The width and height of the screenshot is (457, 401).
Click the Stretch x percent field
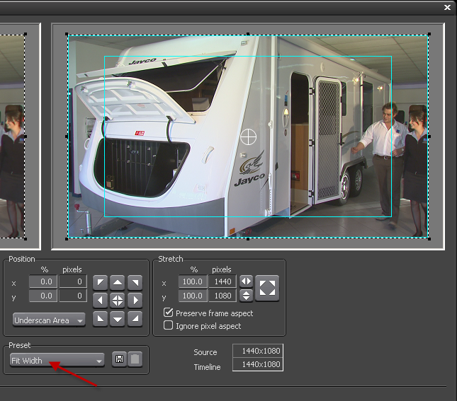tap(193, 281)
